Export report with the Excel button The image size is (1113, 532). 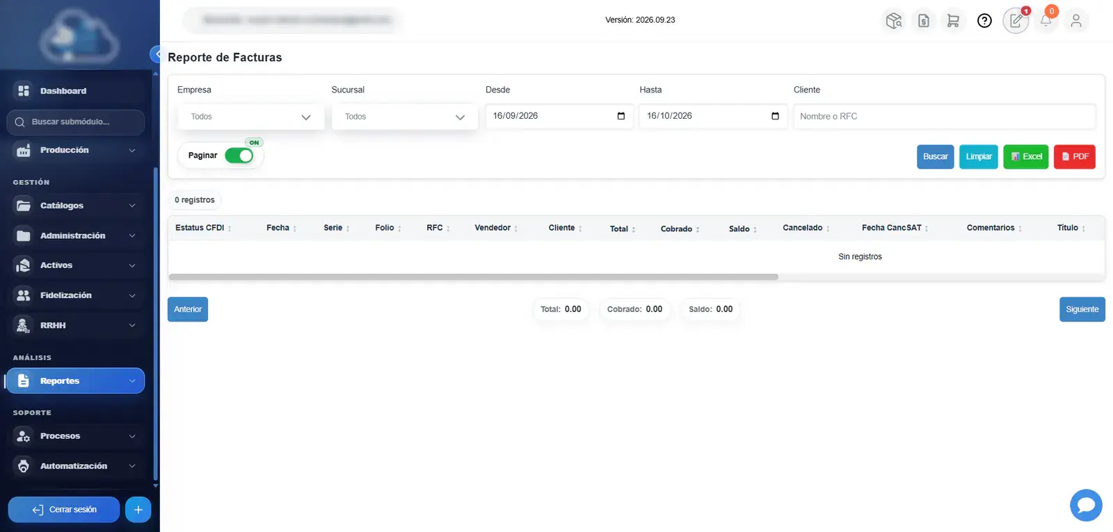(1026, 157)
